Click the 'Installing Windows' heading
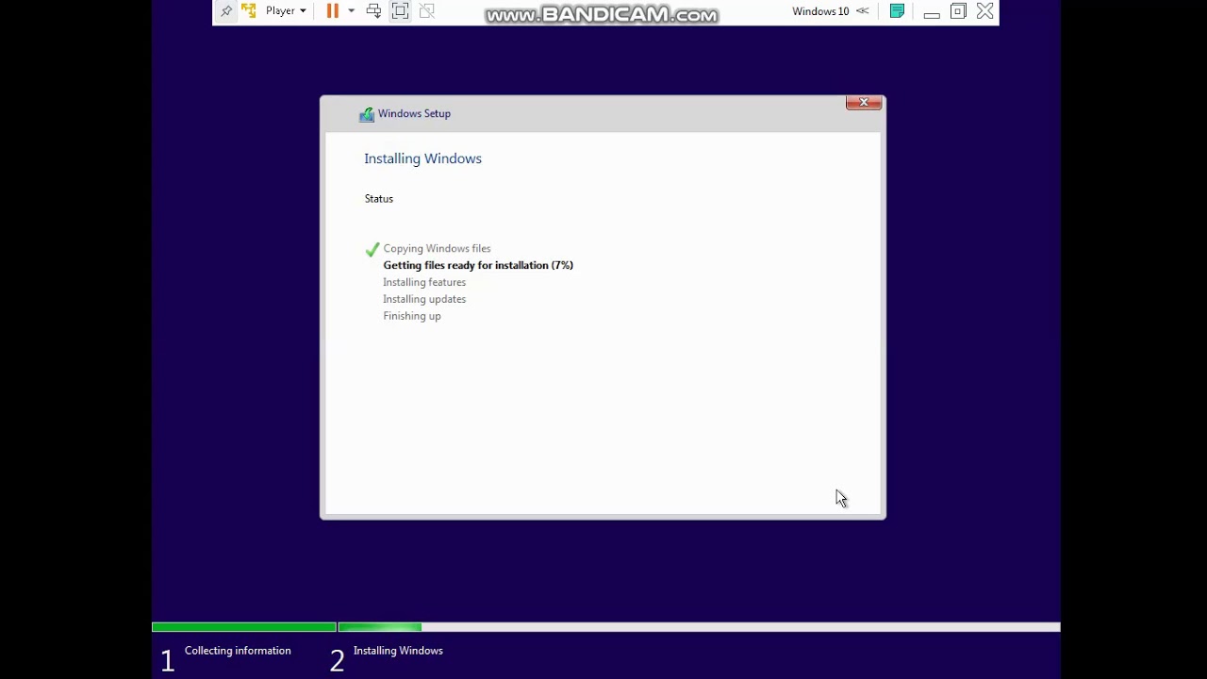The image size is (1207, 679). [422, 158]
